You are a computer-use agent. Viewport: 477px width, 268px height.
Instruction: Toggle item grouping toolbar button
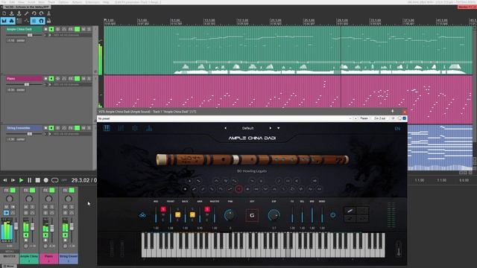point(12,21)
